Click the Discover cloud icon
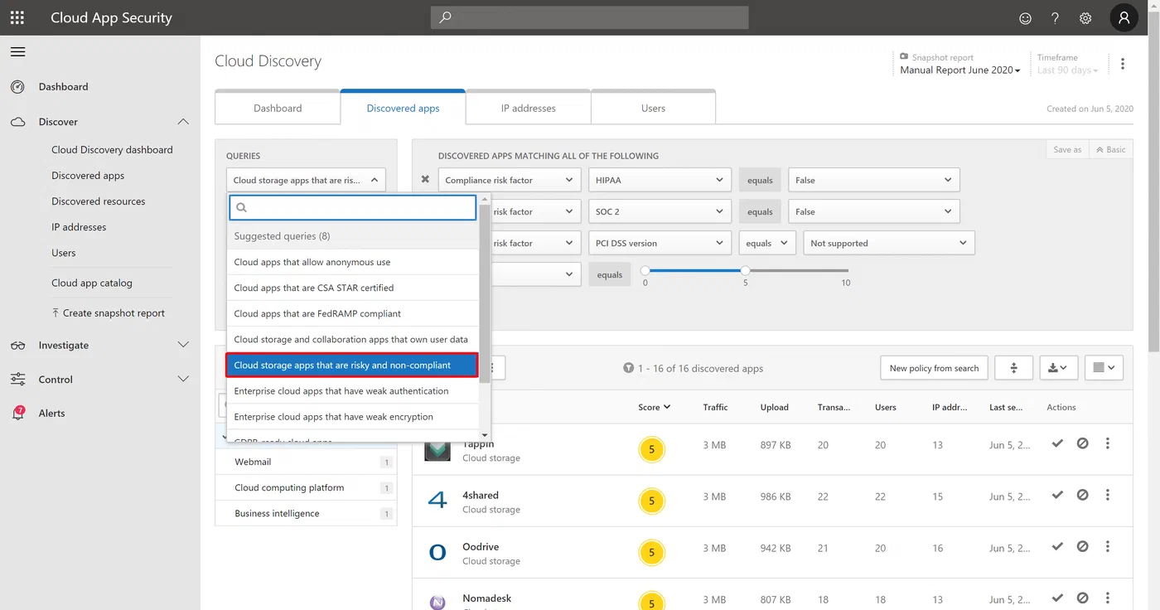This screenshot has height=610, width=1160. [17, 122]
